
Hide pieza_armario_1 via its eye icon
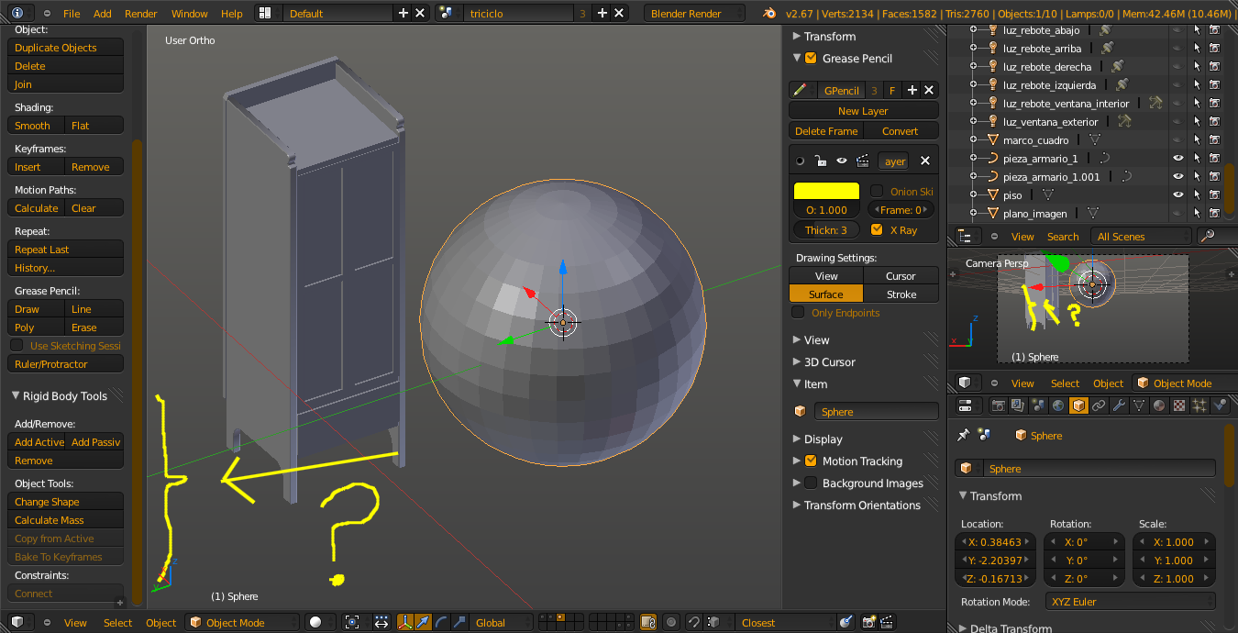point(1177,158)
